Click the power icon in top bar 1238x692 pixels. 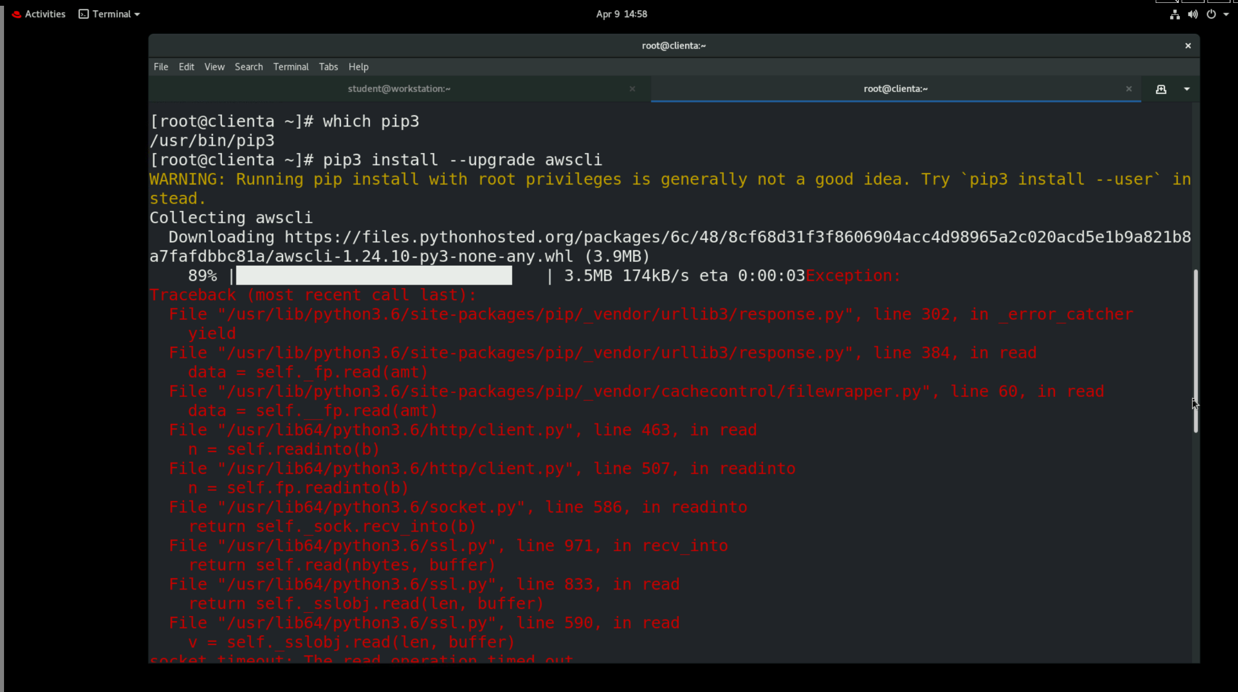pyautogui.click(x=1211, y=14)
